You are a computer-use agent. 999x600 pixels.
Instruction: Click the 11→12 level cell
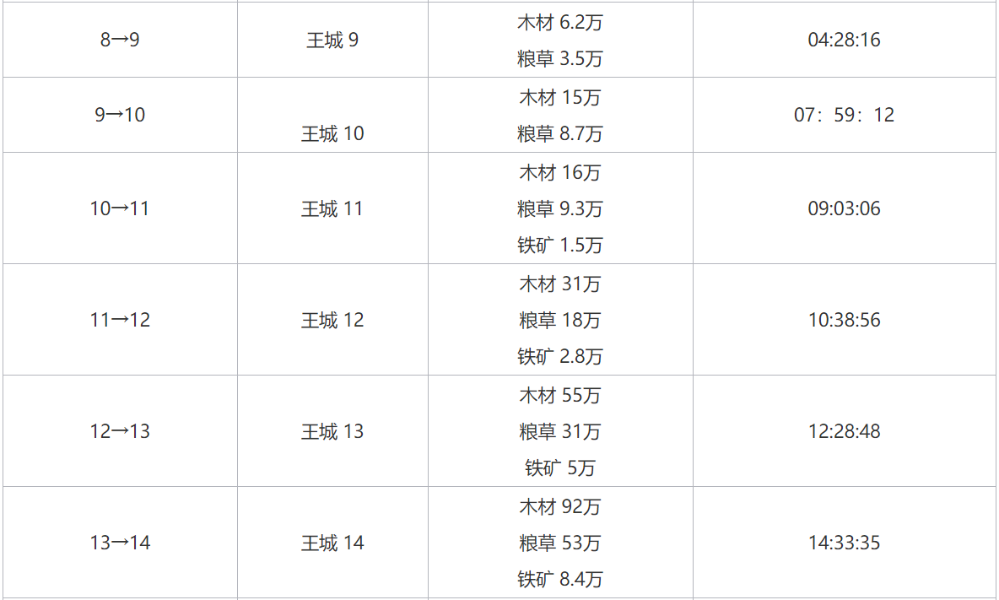119,320
